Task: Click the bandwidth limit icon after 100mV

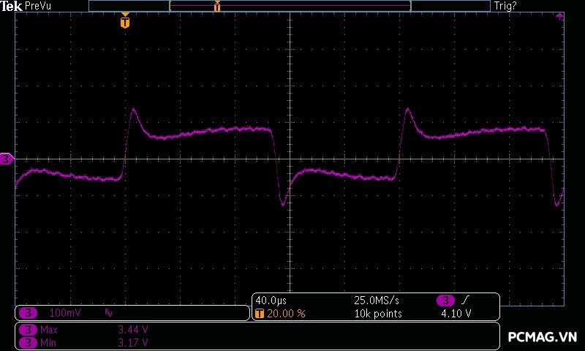Action: point(108,313)
